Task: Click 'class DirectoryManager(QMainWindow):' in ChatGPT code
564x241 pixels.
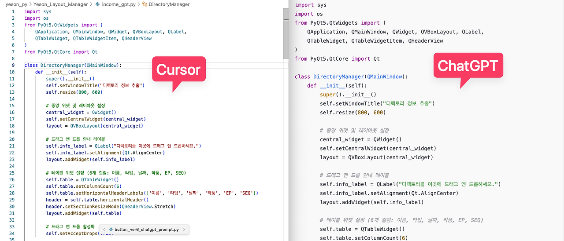Action: [352, 77]
